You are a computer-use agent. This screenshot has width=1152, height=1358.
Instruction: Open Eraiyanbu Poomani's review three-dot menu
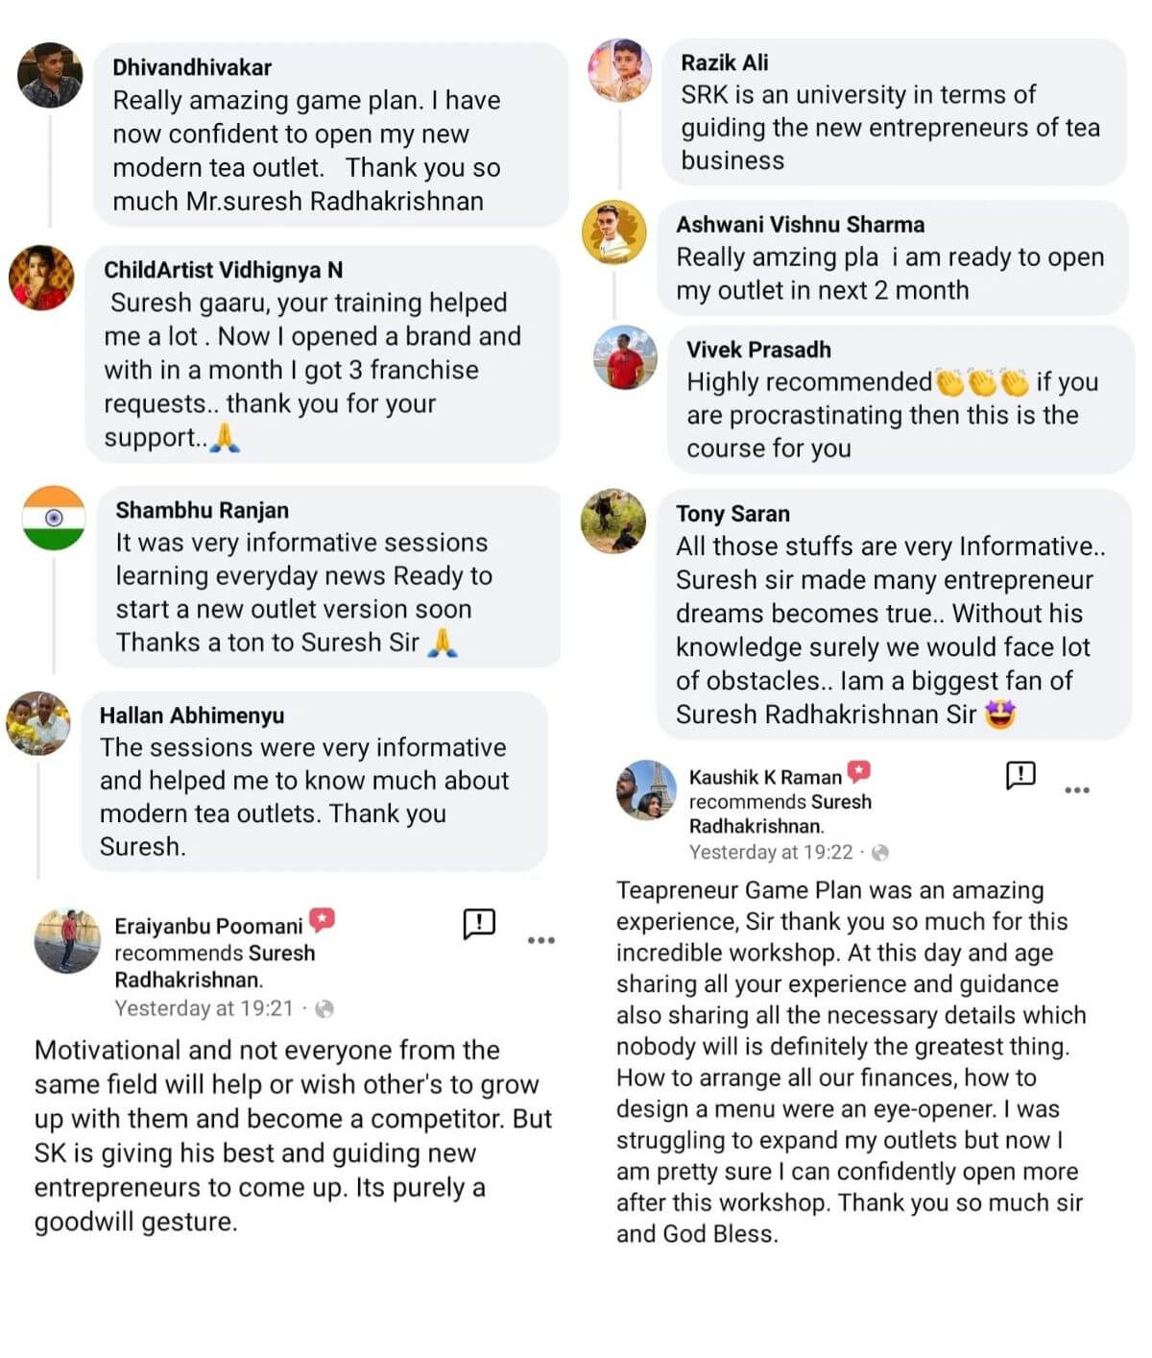[x=541, y=939]
